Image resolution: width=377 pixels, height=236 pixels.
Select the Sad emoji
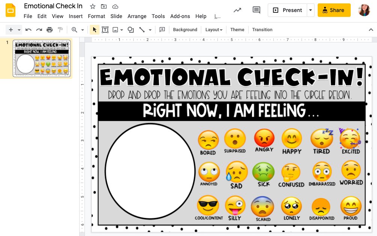pyautogui.click(x=236, y=172)
